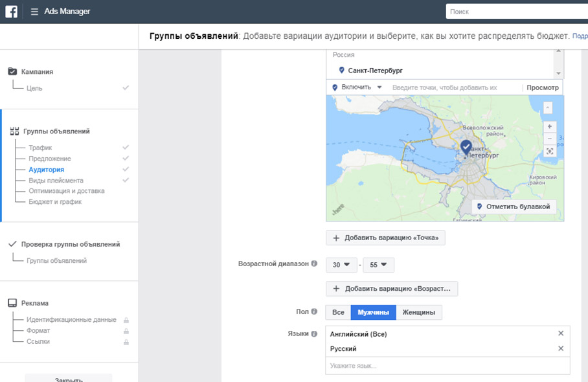Click Добавить вариацию «Точка» button
Viewport: 588px width, 382px height.
pos(385,238)
